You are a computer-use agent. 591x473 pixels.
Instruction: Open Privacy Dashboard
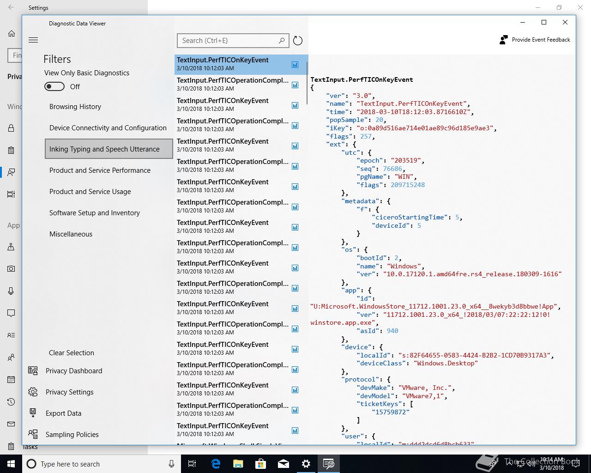(65, 371)
